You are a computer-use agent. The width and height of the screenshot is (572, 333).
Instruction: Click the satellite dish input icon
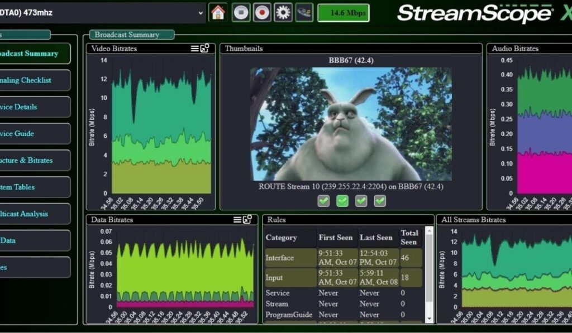tap(304, 12)
